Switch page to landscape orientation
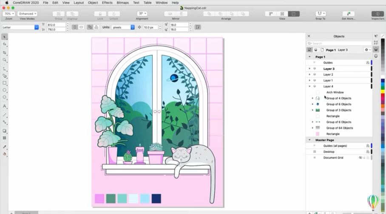The image size is (386, 214). [x=81, y=27]
